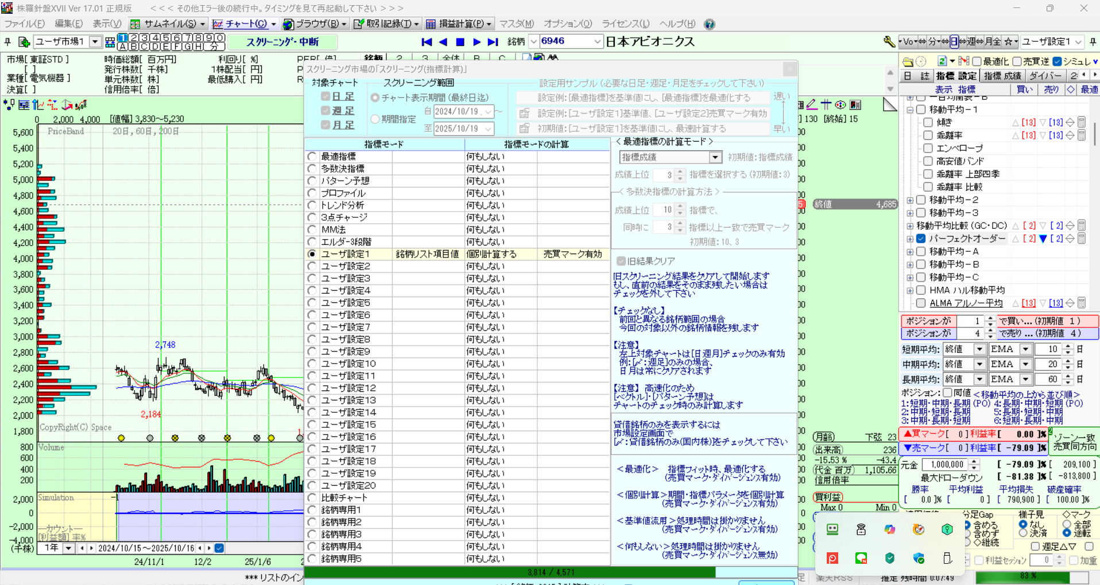Click the LINE icon in system tray
Screen dimensions: 1100x585
click(861, 558)
